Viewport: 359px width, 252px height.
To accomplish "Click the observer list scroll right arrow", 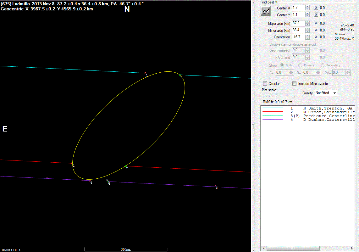I will click(x=352, y=248).
